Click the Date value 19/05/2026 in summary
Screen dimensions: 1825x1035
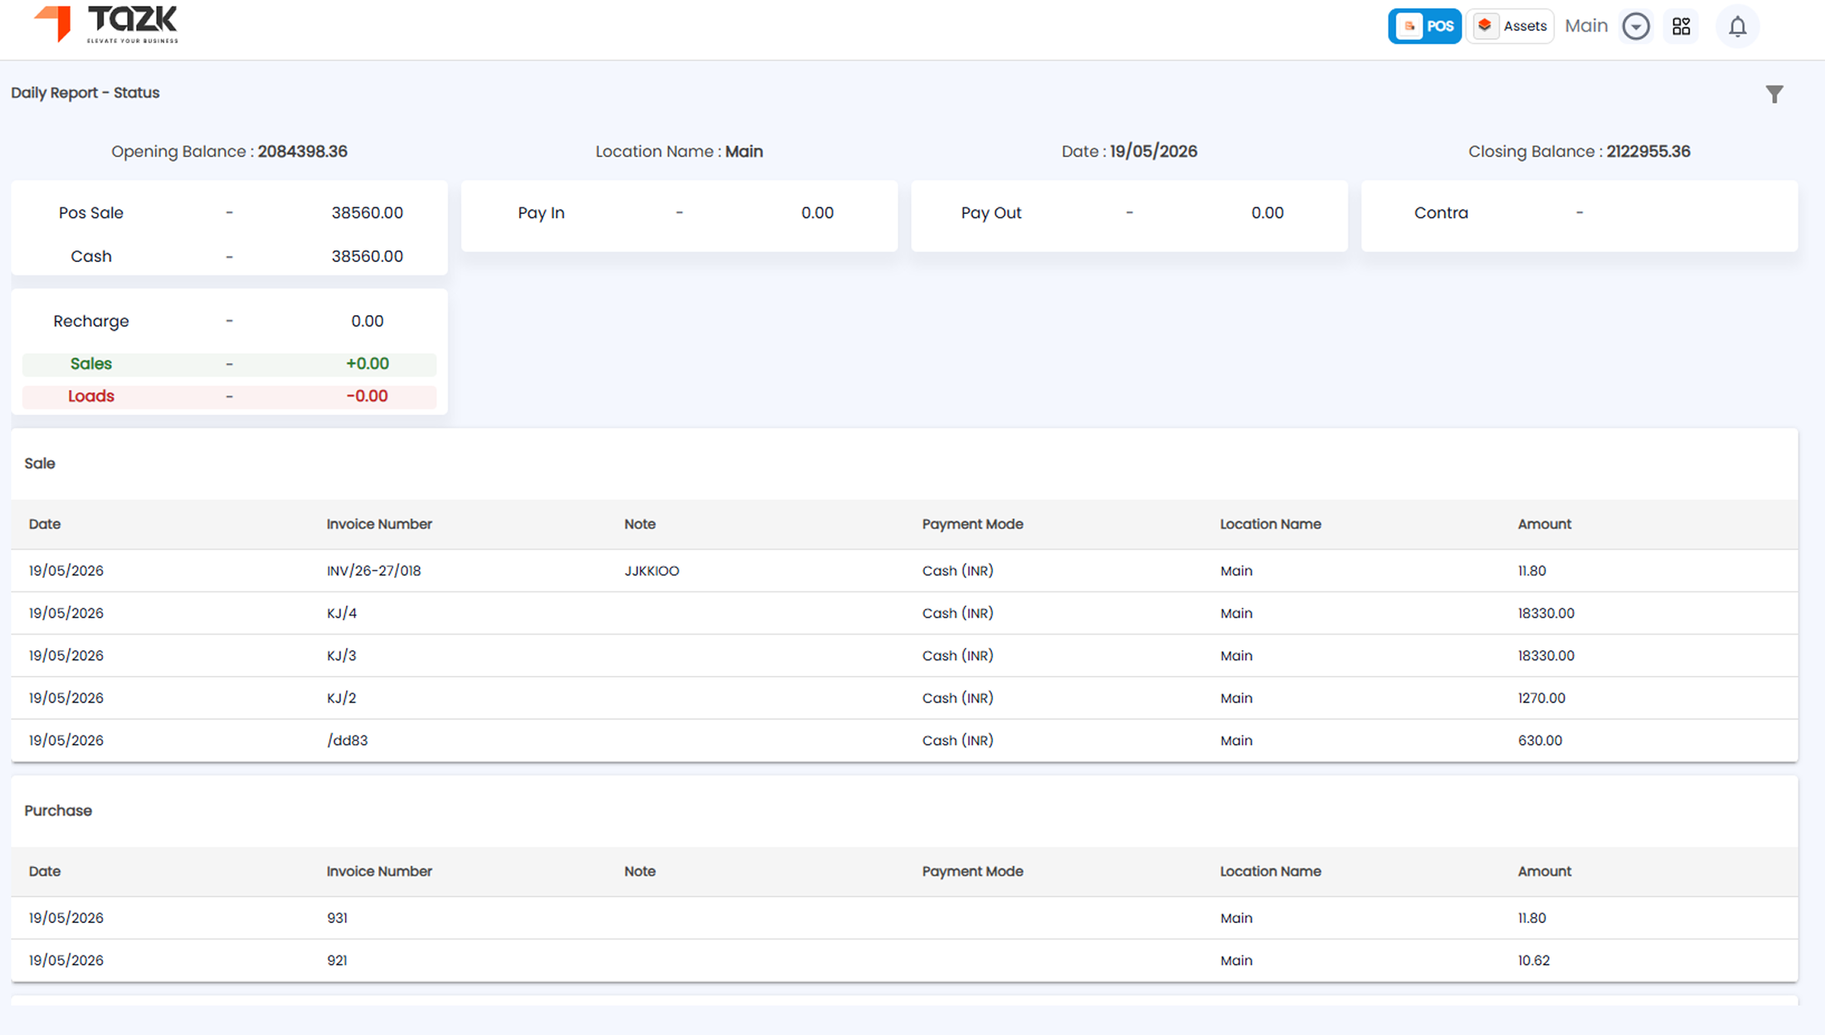[x=1153, y=152]
